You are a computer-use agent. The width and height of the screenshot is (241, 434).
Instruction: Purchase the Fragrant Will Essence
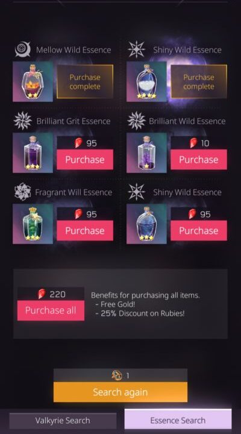coord(85,230)
